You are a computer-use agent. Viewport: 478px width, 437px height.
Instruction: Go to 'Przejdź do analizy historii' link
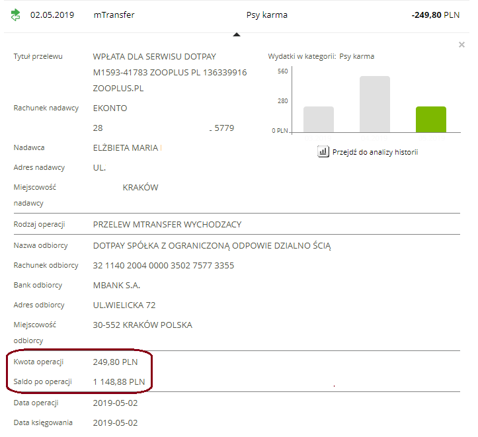point(375,152)
